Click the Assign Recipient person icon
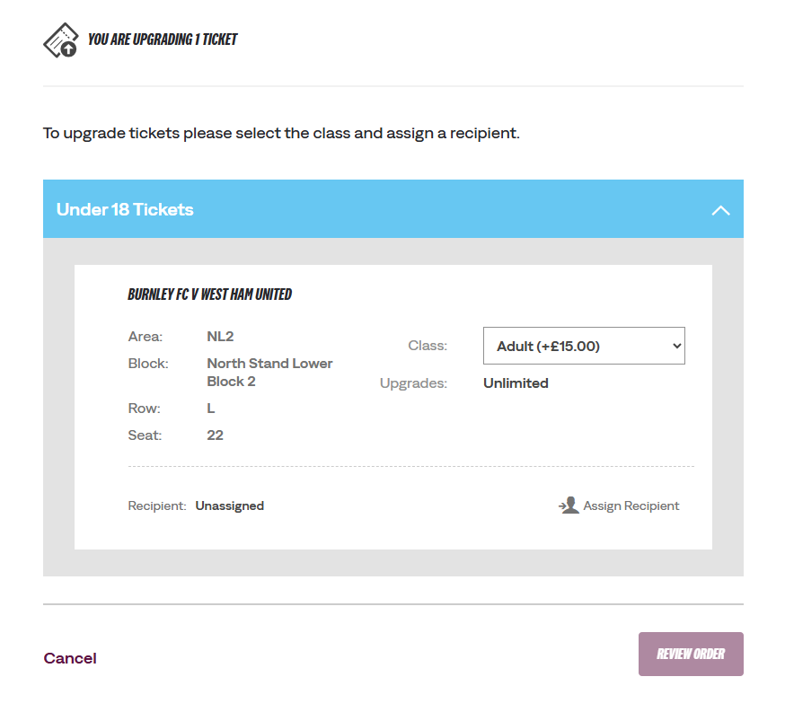Image resolution: width=785 pixels, height=712 pixels. coord(569,505)
